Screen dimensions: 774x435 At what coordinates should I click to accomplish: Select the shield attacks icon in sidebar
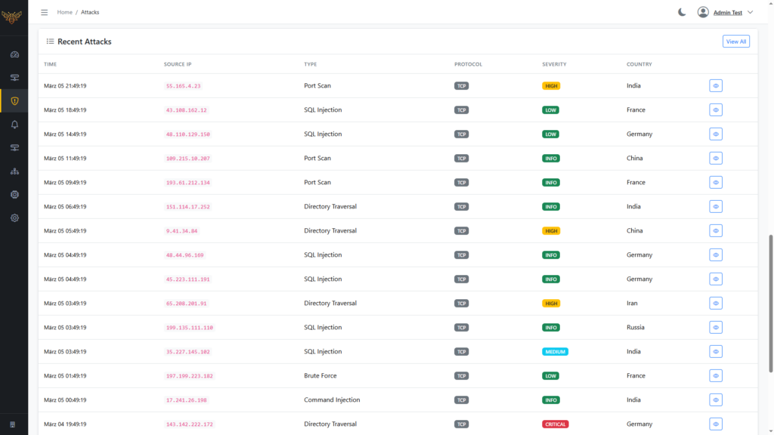pos(14,101)
